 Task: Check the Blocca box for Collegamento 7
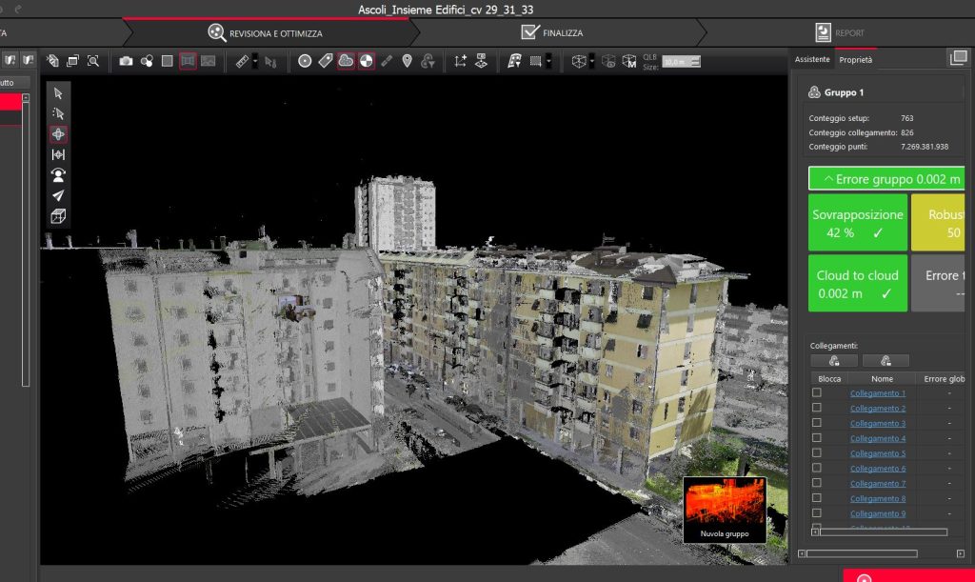816,483
